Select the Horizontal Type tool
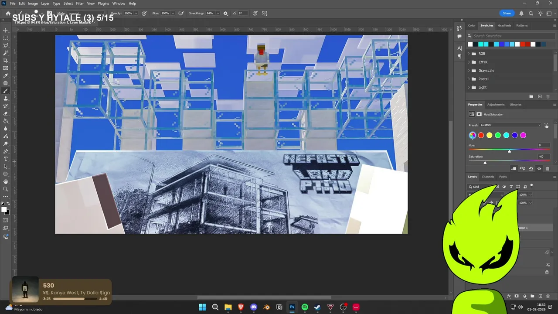 [x=6, y=159]
